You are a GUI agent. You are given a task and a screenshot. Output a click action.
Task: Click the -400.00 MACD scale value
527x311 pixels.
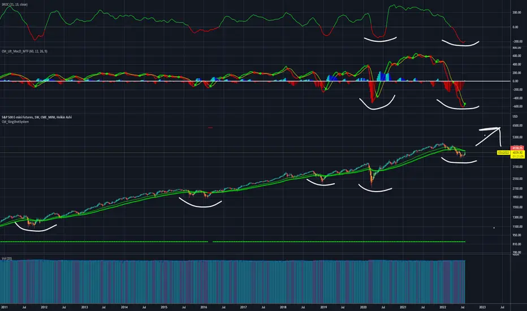517,98
